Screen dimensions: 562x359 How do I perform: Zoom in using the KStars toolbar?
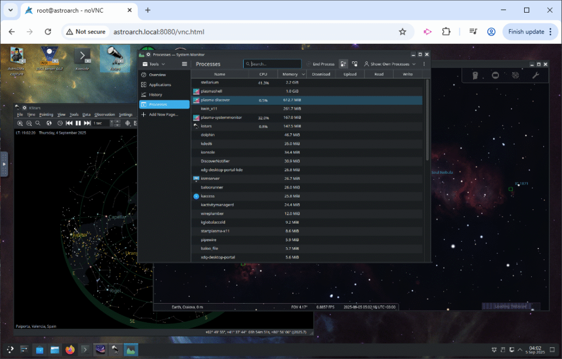[20, 123]
